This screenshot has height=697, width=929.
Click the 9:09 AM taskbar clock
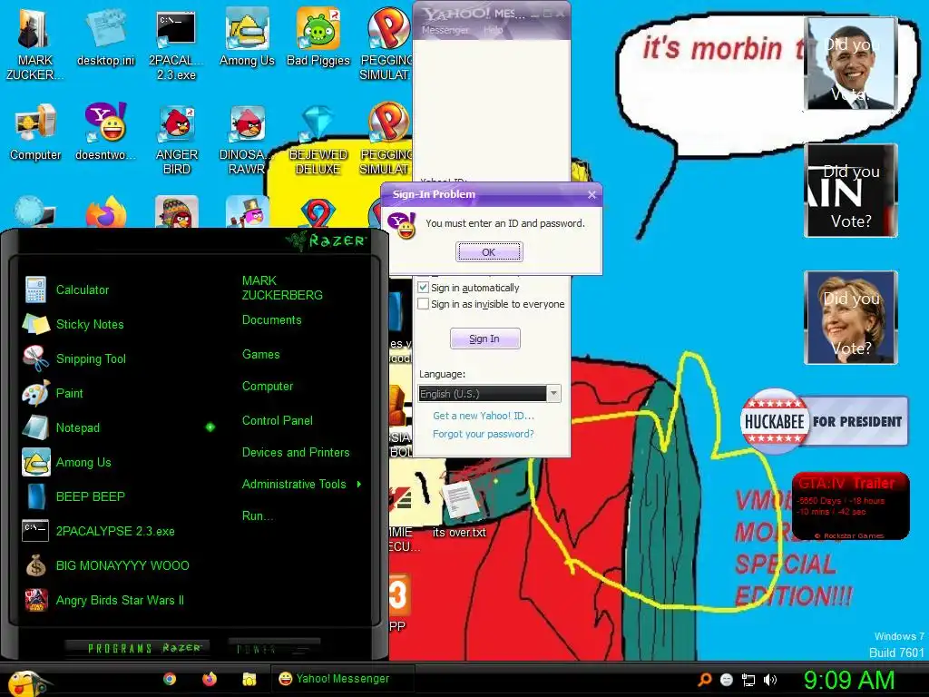pos(848,680)
